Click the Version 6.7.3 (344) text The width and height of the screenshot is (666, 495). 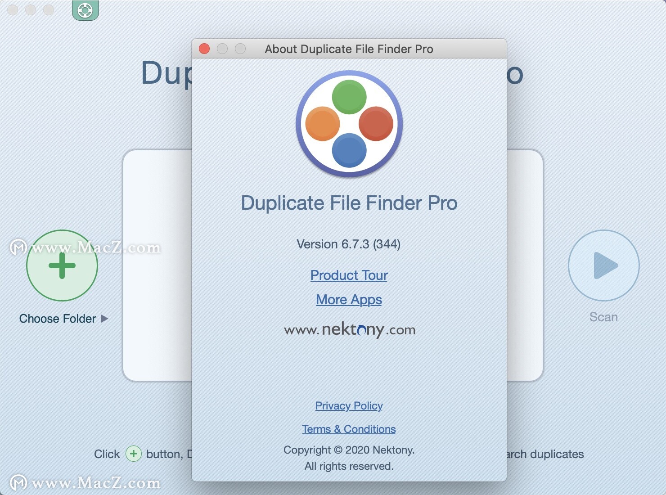point(349,244)
